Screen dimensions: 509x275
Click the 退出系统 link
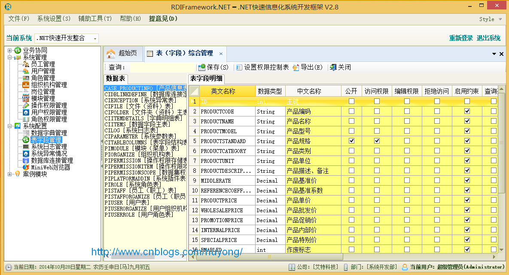point(488,38)
